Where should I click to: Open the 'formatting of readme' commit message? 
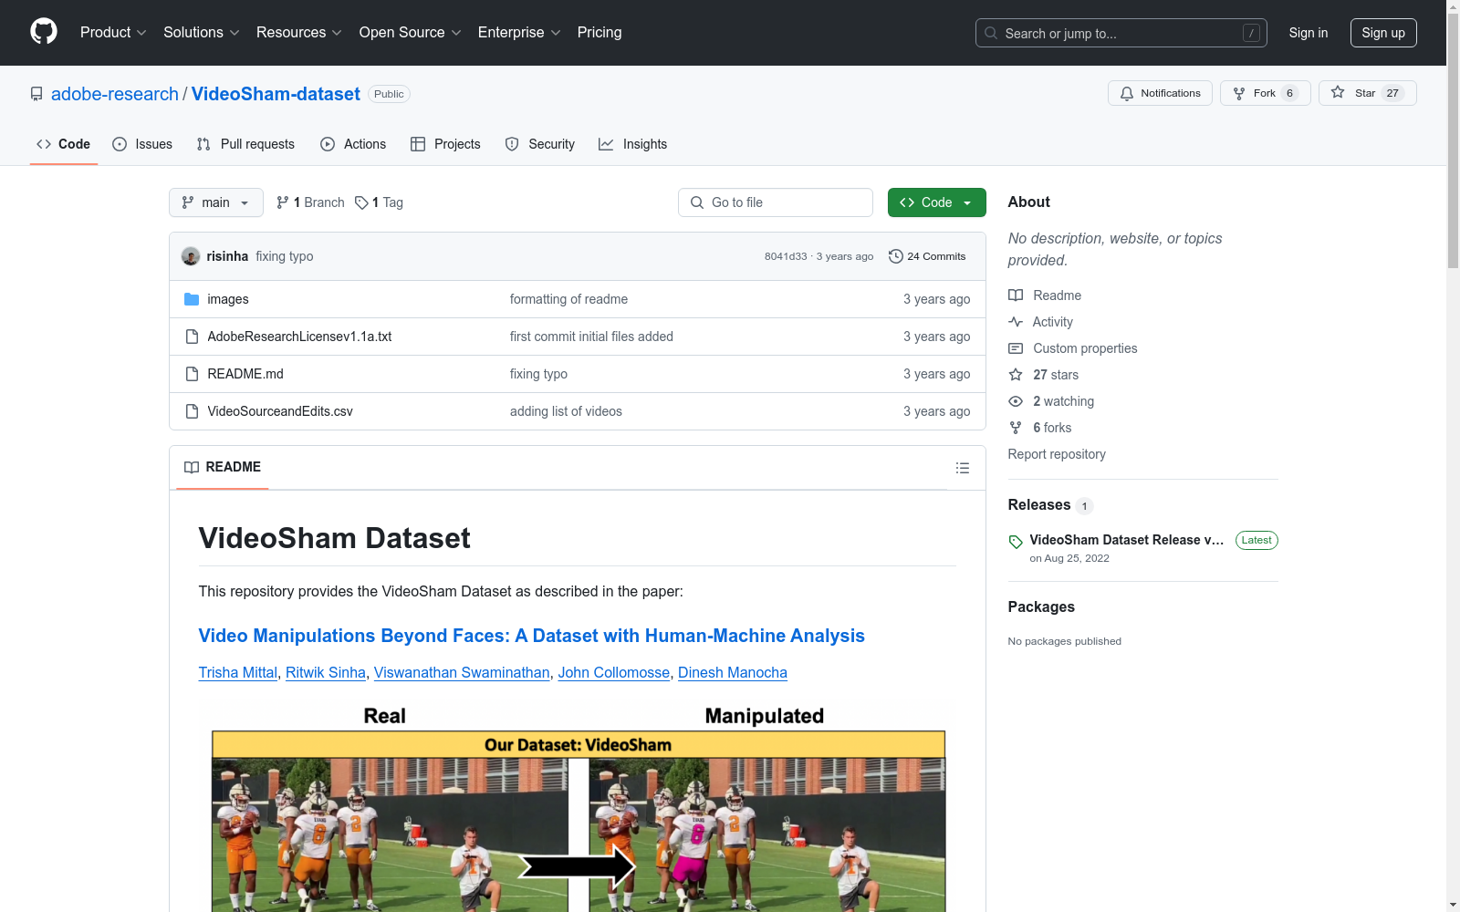(568, 299)
